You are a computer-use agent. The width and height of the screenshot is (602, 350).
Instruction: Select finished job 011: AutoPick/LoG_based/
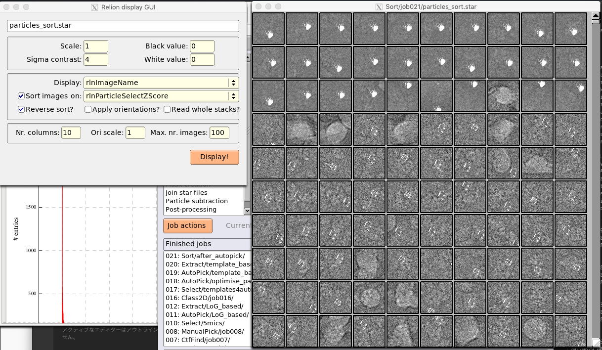[208, 314]
